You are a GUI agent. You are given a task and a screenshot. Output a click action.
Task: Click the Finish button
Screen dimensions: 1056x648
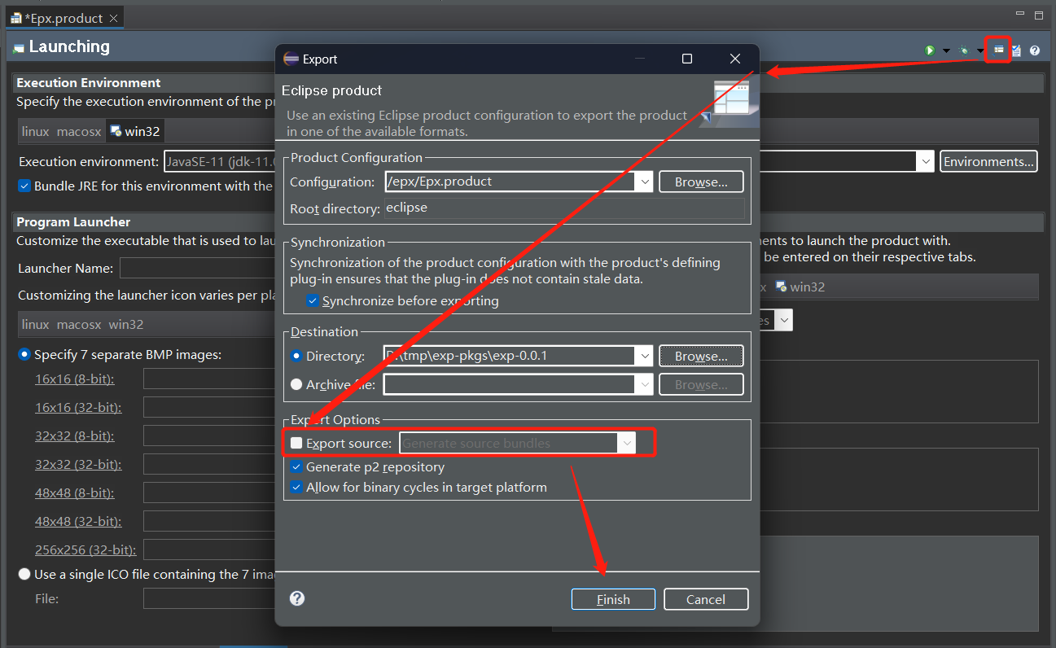[x=613, y=599]
